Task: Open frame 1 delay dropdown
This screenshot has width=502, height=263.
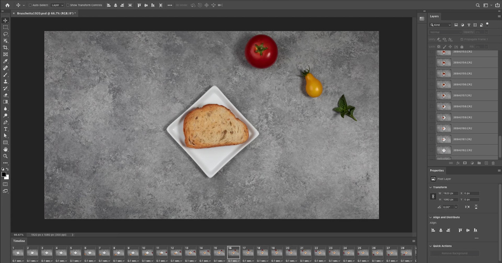Action: click(18, 261)
